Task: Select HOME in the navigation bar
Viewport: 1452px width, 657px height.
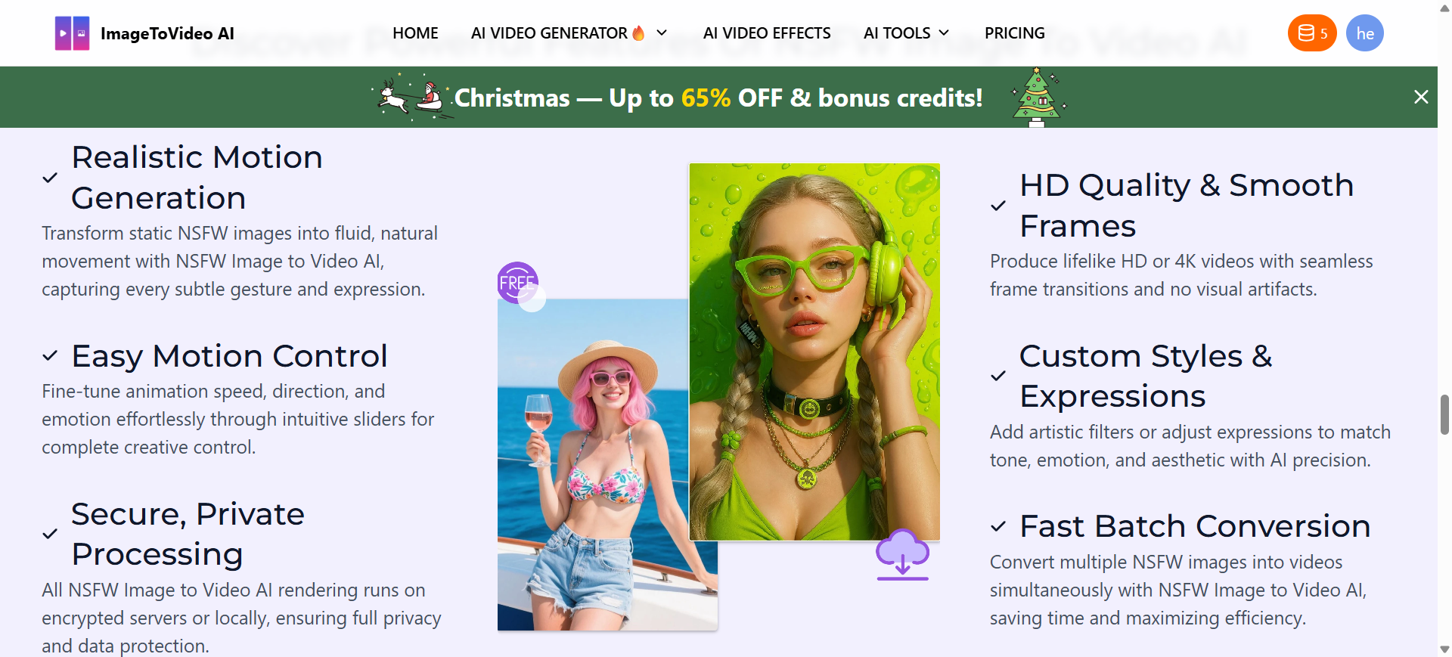Action: 415,33
